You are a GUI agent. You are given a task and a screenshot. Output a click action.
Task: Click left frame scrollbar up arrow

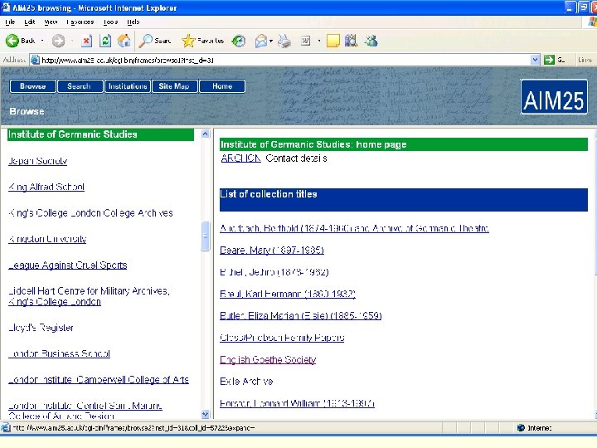point(206,134)
